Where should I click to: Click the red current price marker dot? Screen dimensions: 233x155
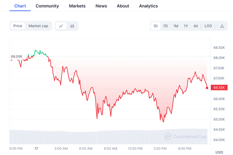207,88
